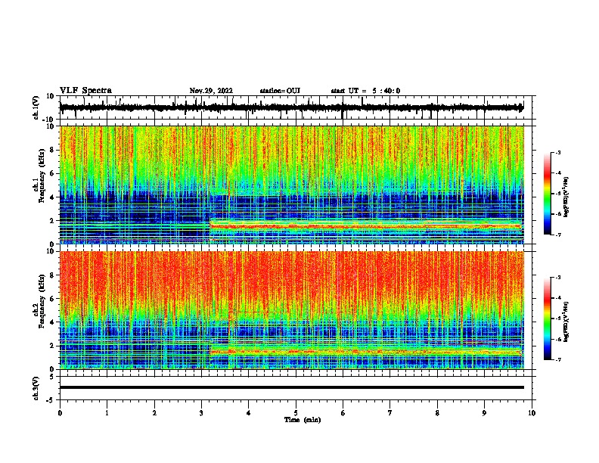The height and width of the screenshot is (463, 599).
Task: Click the log(PSD) units label beside ch.1 colorbar
Action: pos(566,197)
